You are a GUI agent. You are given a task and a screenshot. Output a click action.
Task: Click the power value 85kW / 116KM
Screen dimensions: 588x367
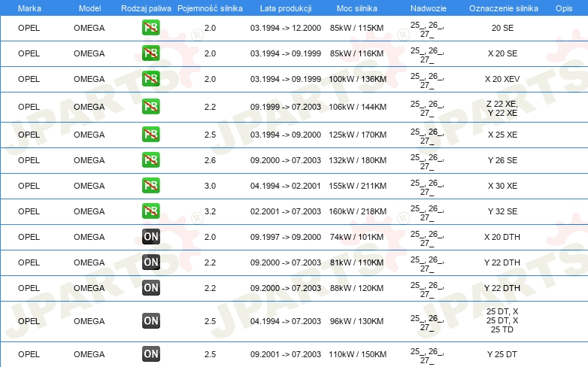point(356,53)
